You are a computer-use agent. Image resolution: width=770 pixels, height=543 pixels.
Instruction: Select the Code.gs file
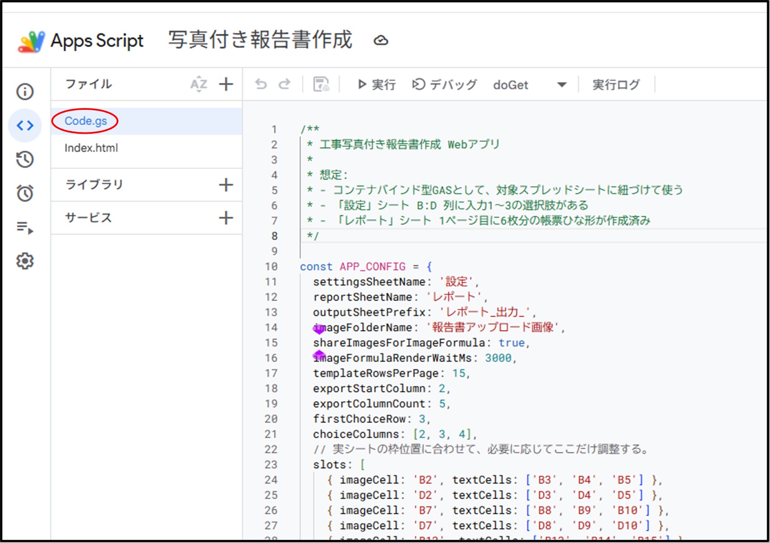146,121
